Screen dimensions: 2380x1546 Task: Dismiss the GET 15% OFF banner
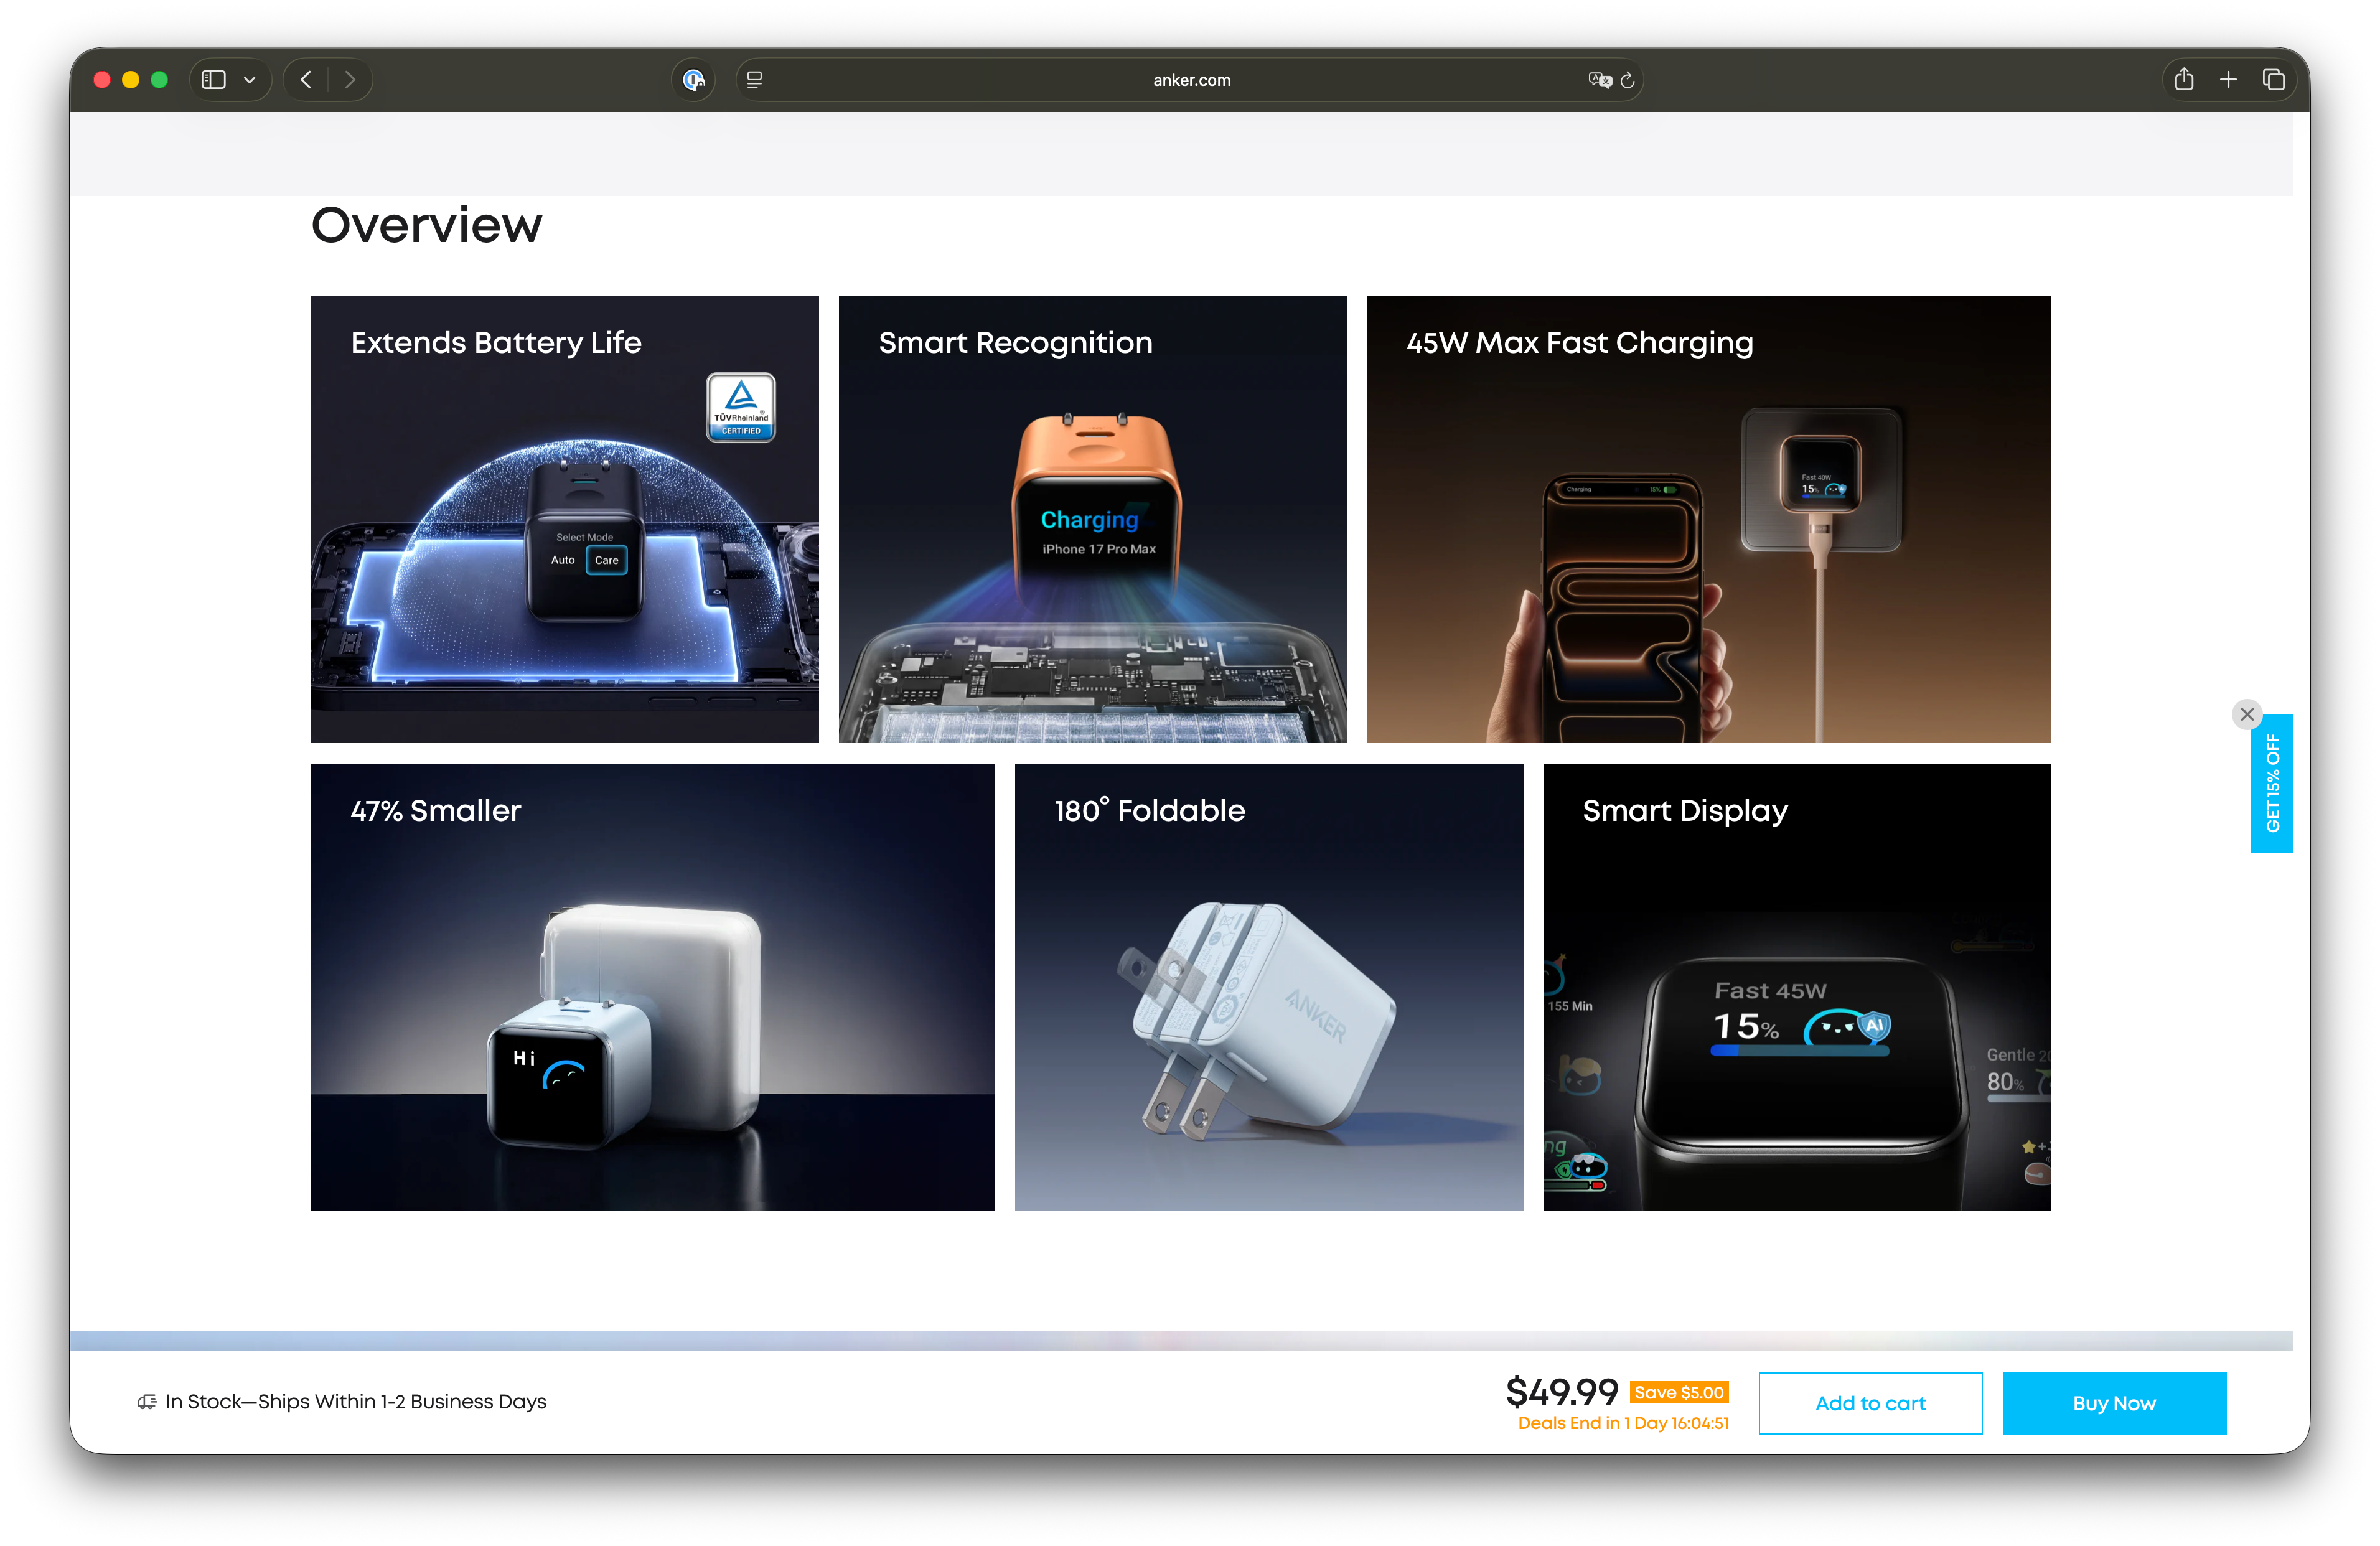point(2247,714)
